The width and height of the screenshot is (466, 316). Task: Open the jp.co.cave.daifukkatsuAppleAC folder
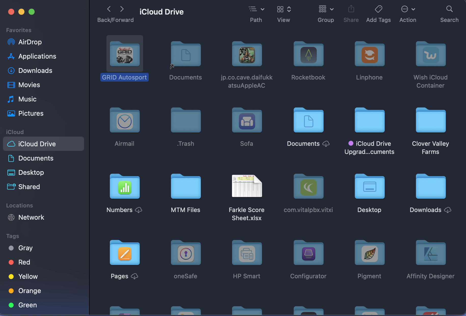pos(247,54)
